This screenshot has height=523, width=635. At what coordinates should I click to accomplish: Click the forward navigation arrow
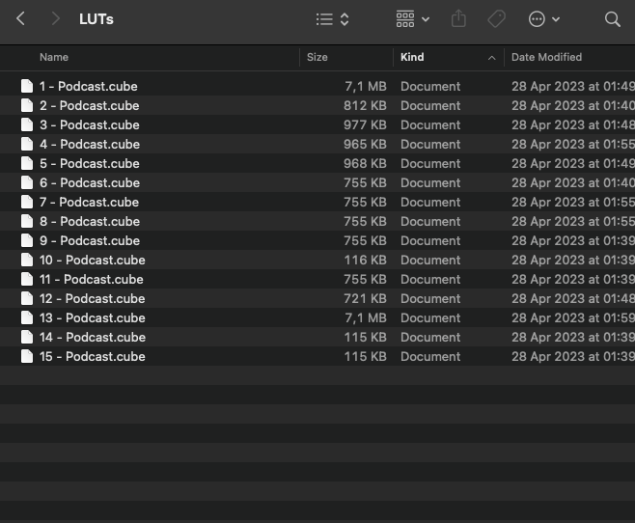coord(56,19)
